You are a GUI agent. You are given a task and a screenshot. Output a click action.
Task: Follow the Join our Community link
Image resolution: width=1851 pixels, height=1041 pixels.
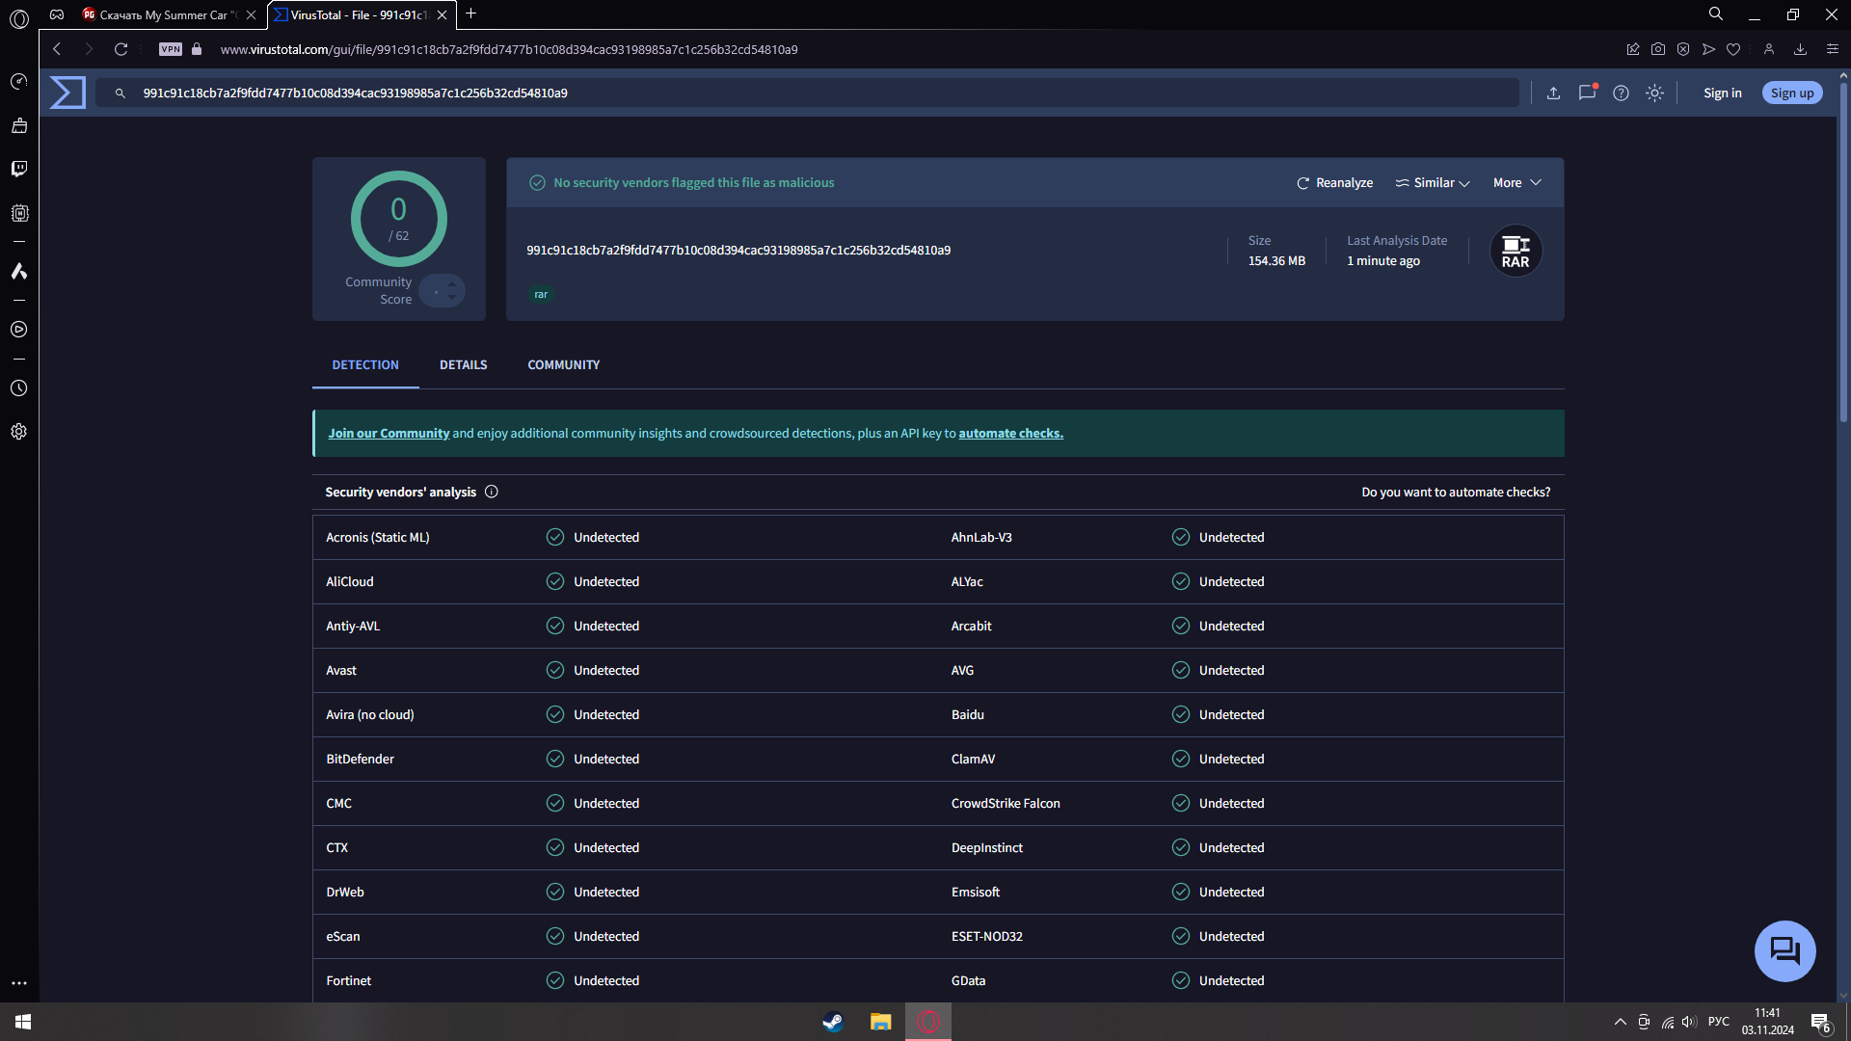pos(389,434)
